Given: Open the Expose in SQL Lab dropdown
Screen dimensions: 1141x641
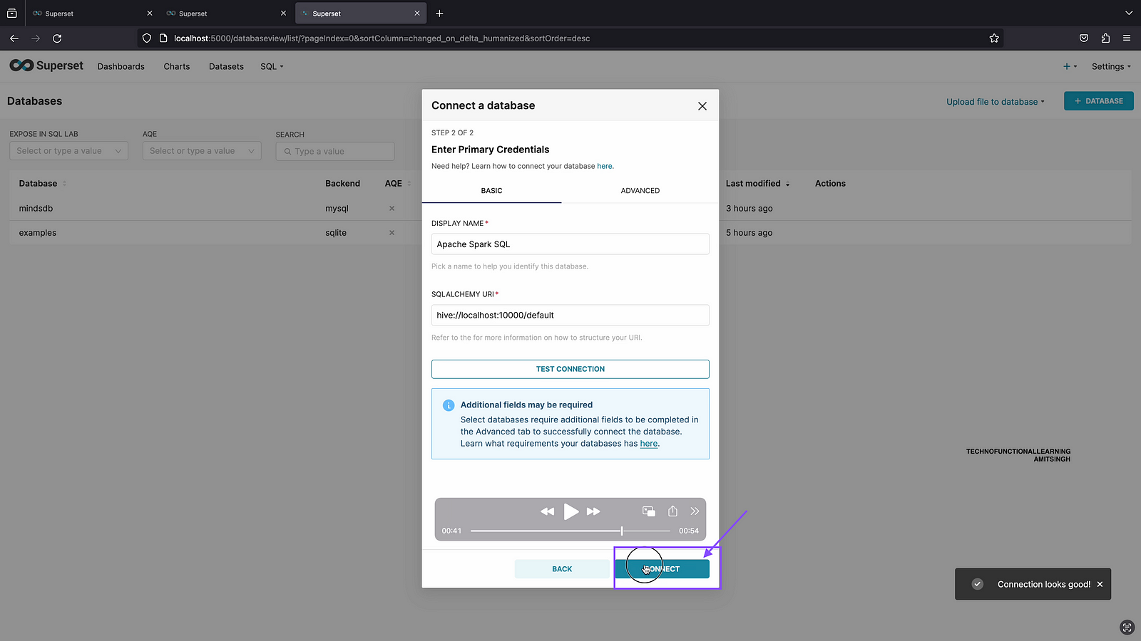Looking at the screenshot, I should [68, 151].
